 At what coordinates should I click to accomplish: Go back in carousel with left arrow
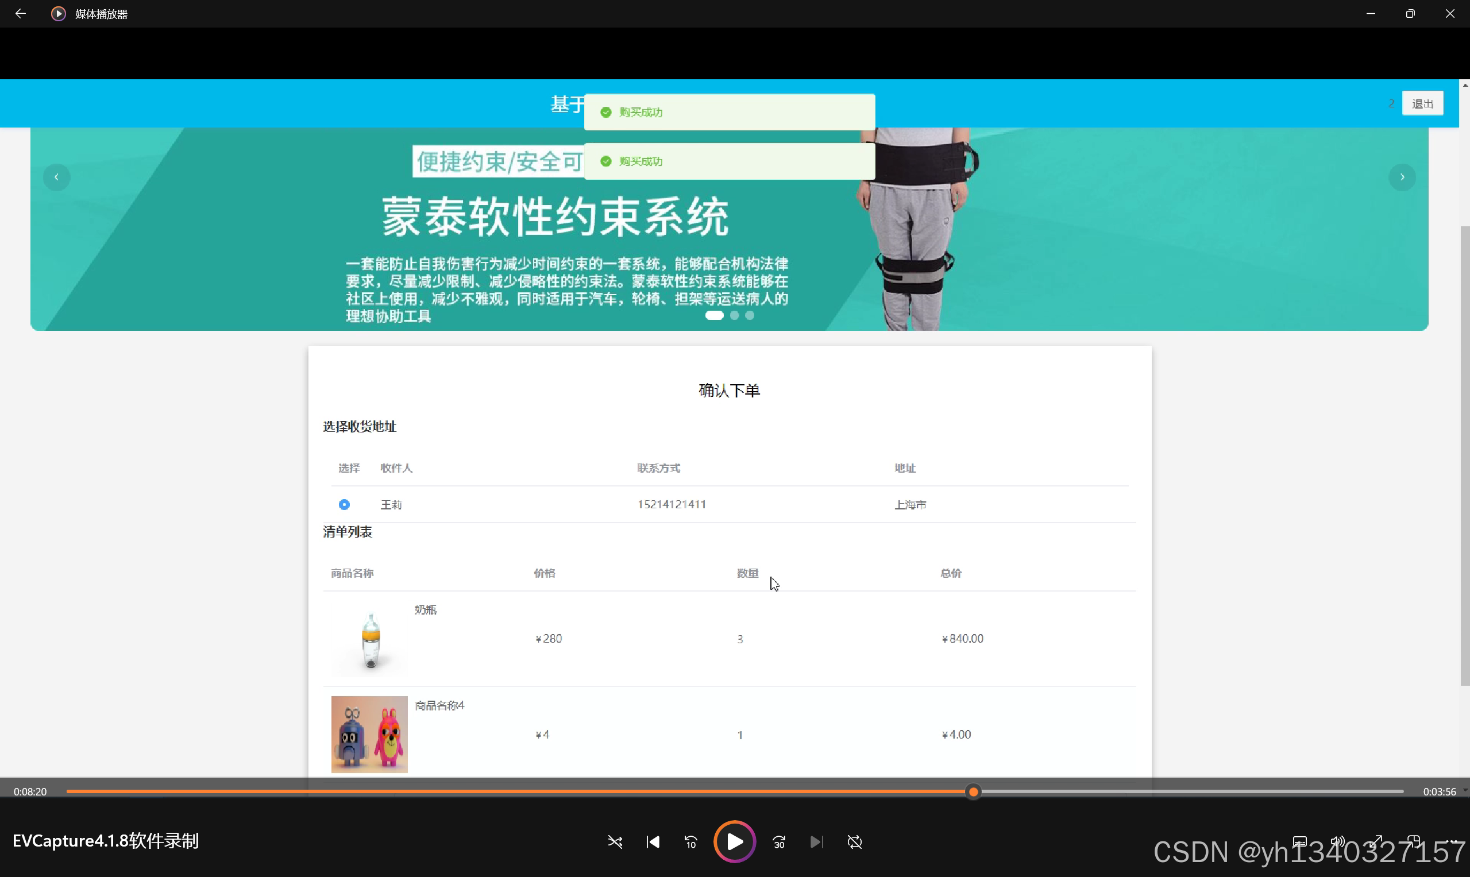pyautogui.click(x=57, y=177)
